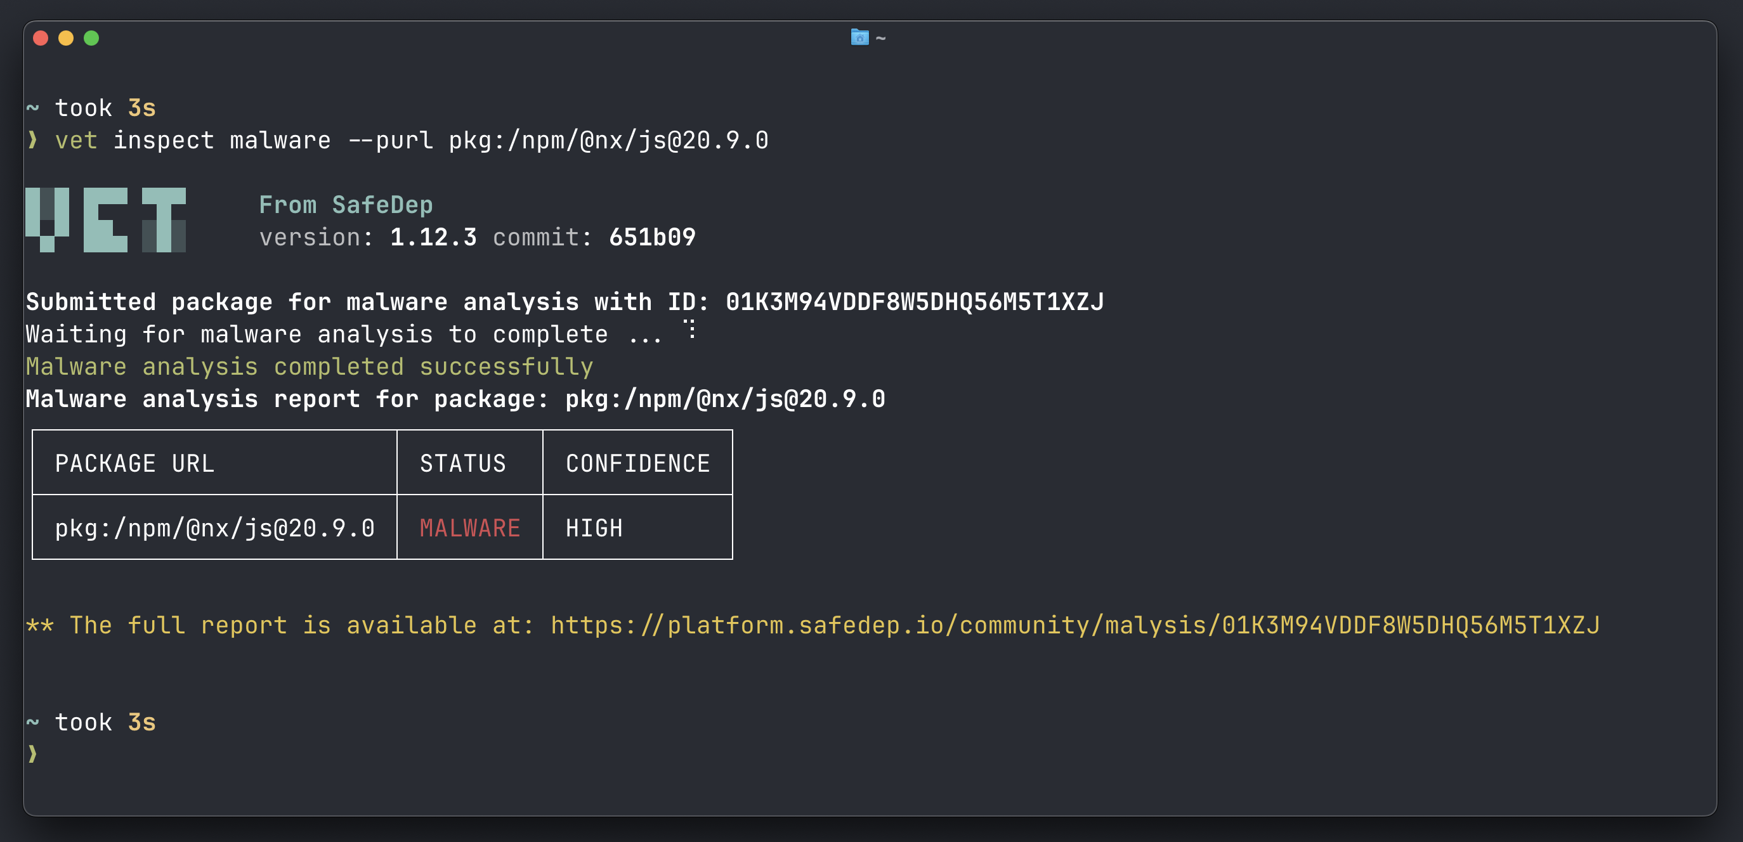Click the home folder icon in title bar

coord(859,37)
